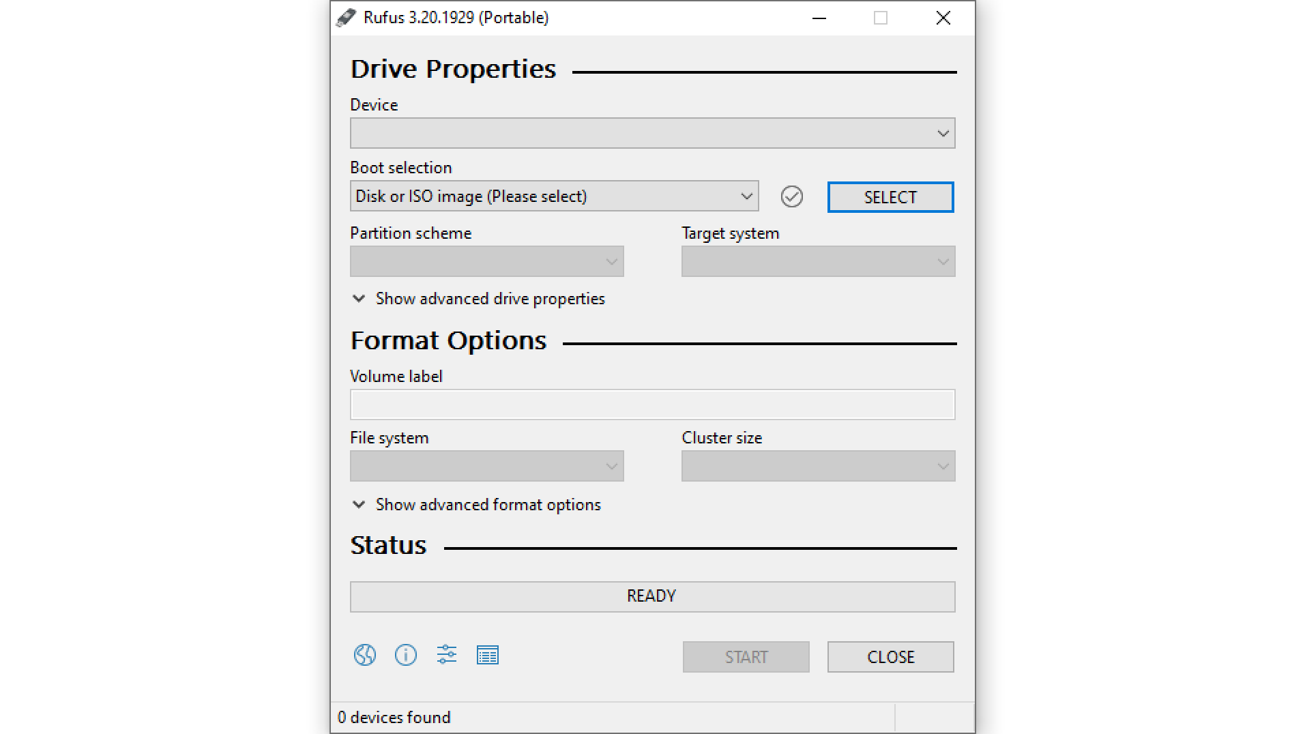Viewport: 1305px width, 734px height.
Task: Open the Partition scheme dropdown
Action: click(x=486, y=261)
